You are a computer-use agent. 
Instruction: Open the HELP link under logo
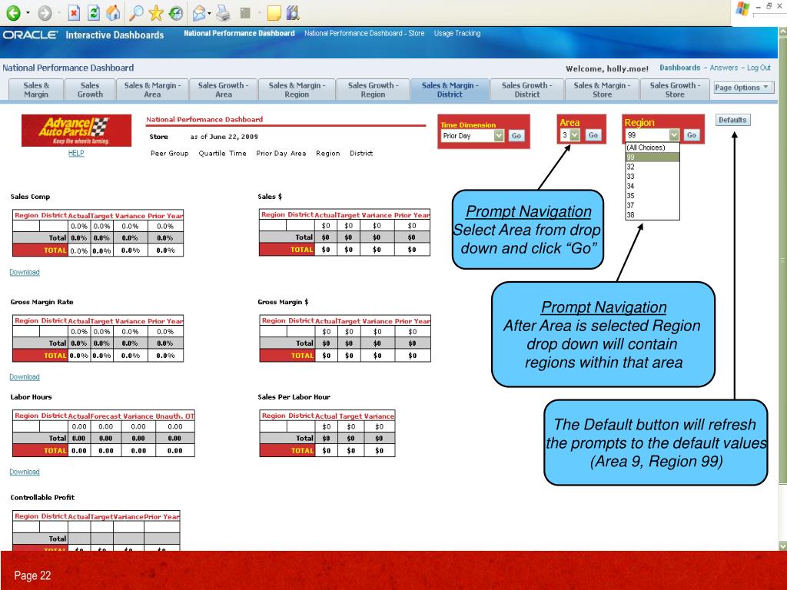point(76,153)
